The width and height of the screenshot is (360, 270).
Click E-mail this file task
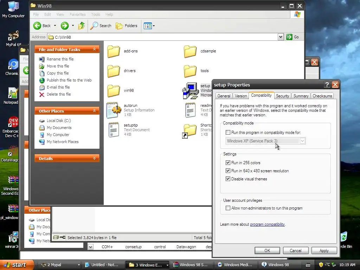pyautogui.click(x=58, y=87)
